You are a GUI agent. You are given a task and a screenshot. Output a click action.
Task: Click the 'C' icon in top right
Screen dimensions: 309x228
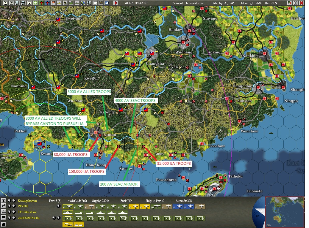pyautogui.click(x=295, y=3)
